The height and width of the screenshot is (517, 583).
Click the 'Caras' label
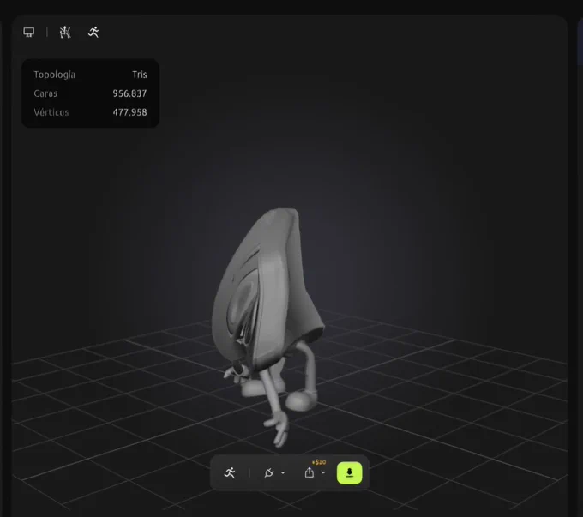(45, 93)
